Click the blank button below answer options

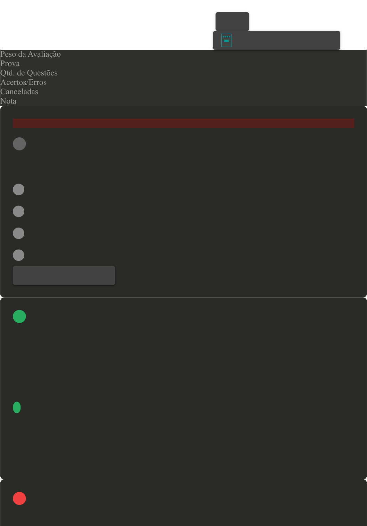(x=64, y=276)
